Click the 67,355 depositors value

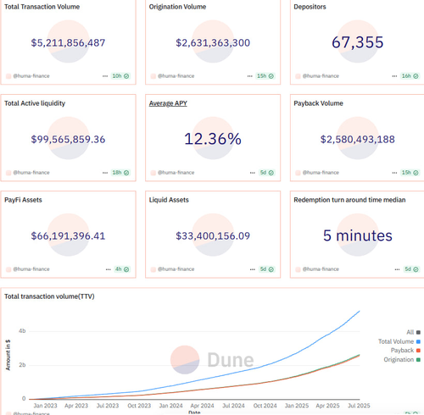[x=358, y=42]
